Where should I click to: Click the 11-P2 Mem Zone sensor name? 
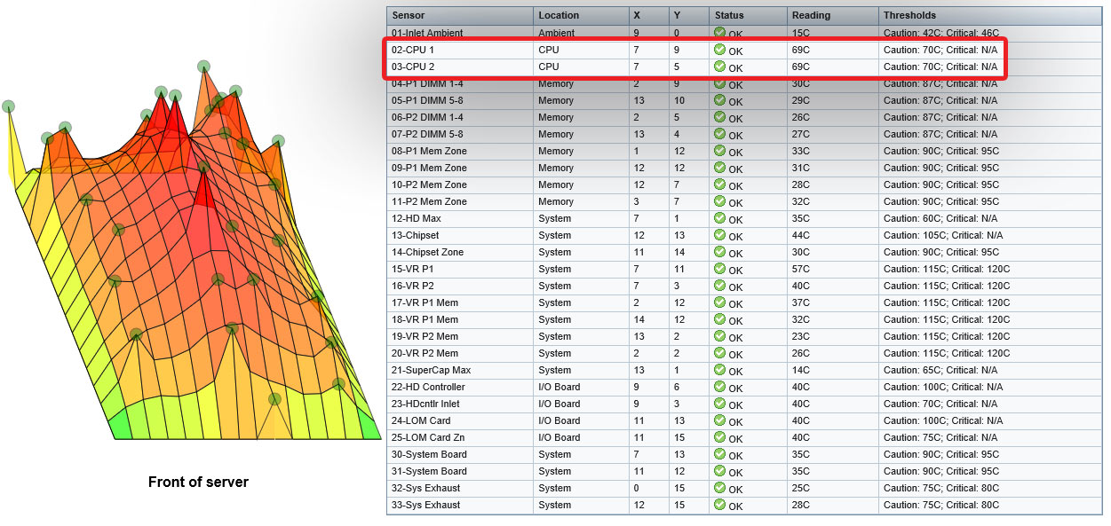[x=429, y=201]
